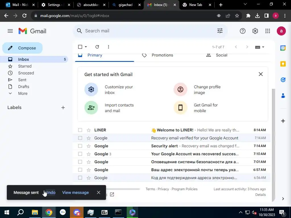Open Details link for account activity
Image resolution: width=291 pixels, height=218 pixels.
tap(260, 195)
